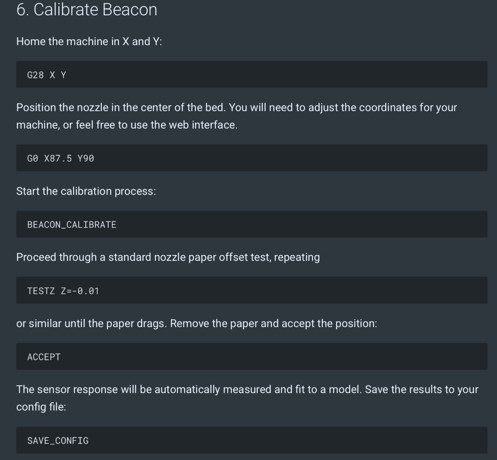Select the ACCEPT command text
497x460 pixels.
pyautogui.click(x=44, y=357)
